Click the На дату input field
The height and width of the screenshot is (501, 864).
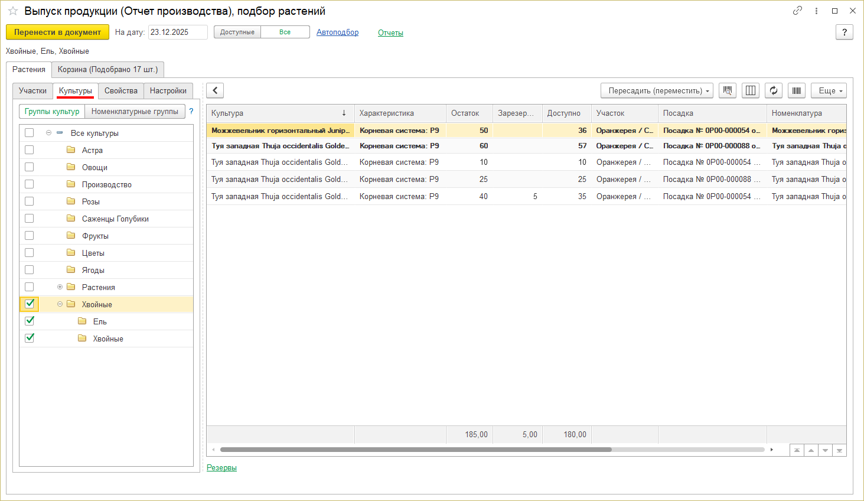177,32
